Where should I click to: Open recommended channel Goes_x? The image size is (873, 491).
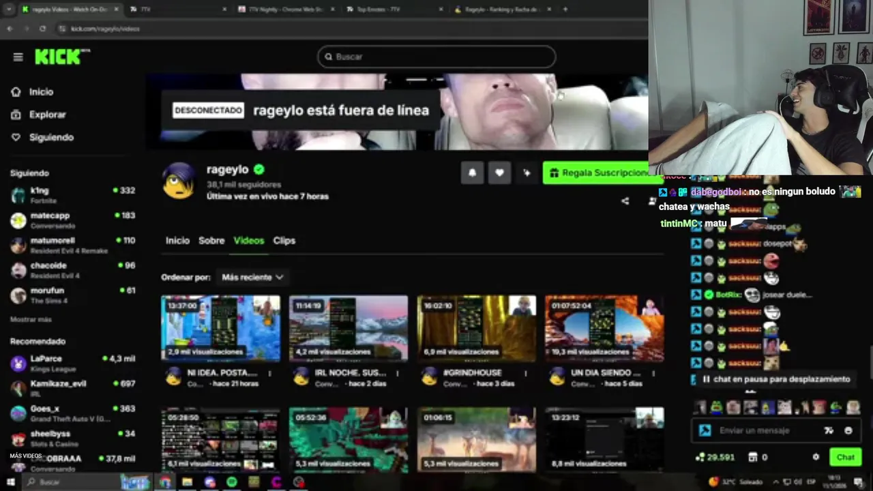[72, 413]
